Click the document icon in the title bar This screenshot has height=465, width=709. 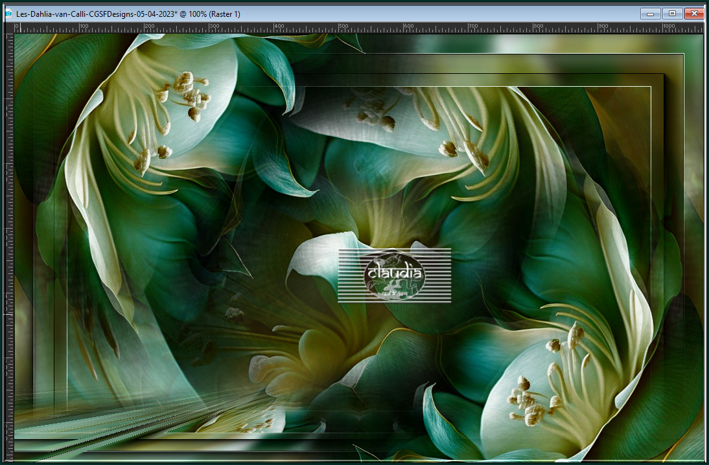coord(8,14)
